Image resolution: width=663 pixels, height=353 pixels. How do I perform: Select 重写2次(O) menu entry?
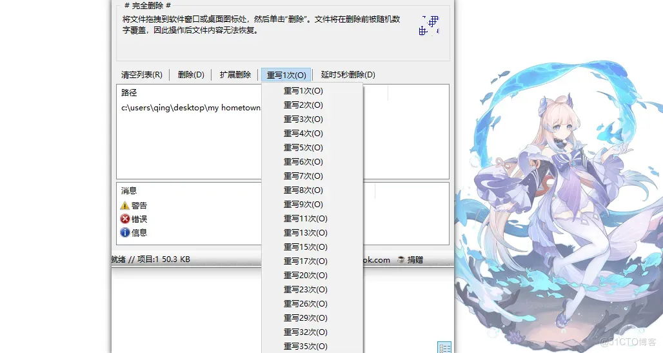[303, 105]
